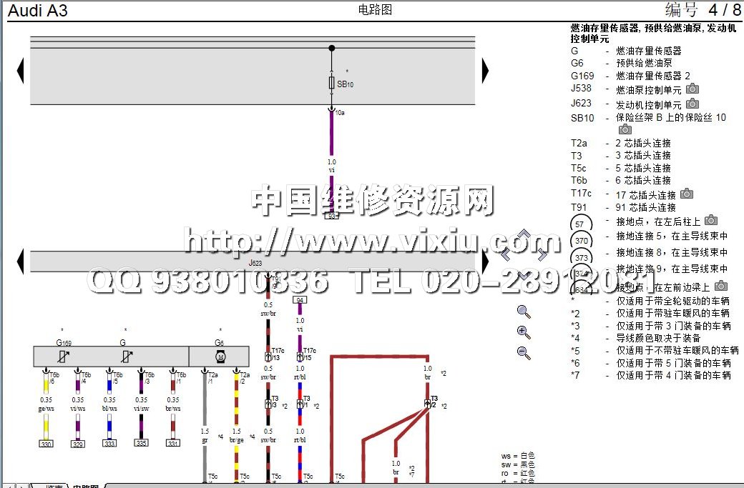The image size is (744, 488).
Task: Pan the diagram up with the up chevron
Action: coord(524,234)
